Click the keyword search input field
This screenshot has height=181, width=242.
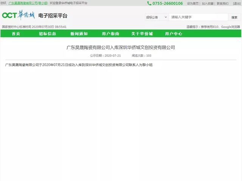(198, 17)
